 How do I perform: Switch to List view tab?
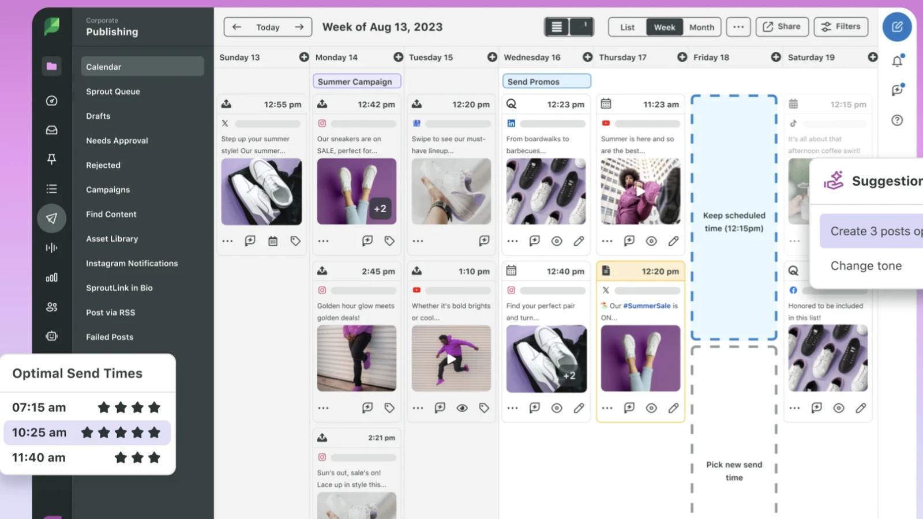click(x=627, y=27)
